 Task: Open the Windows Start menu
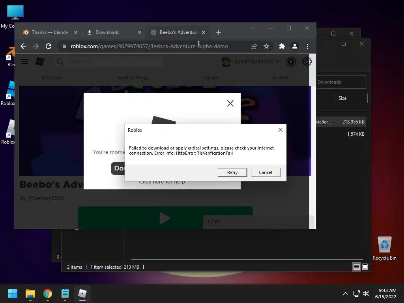13,294
